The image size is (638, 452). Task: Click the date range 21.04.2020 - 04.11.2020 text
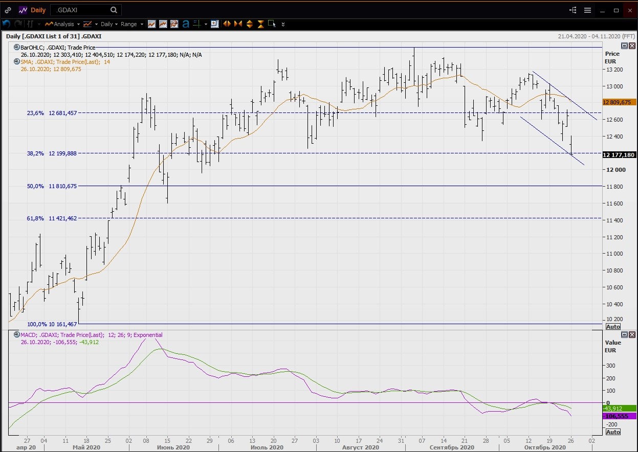click(x=589, y=36)
